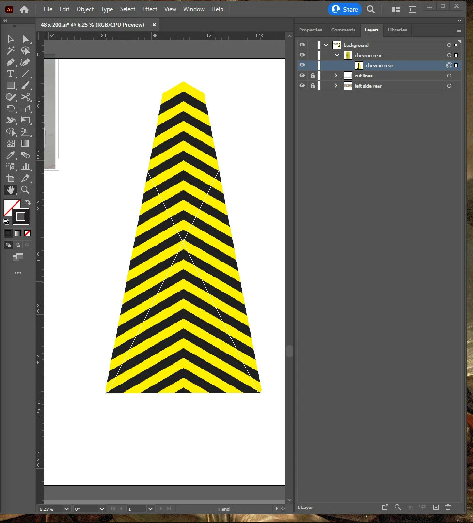Screen dimensions: 473x523
Task: Switch to the Libraries tab
Action: (x=397, y=30)
